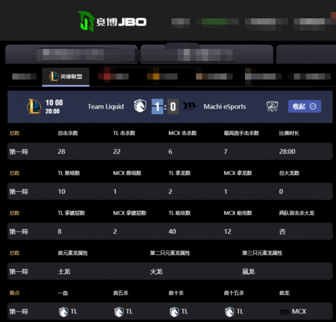Click first dragon value 土龙
336x322 pixels.
pyautogui.click(x=64, y=272)
